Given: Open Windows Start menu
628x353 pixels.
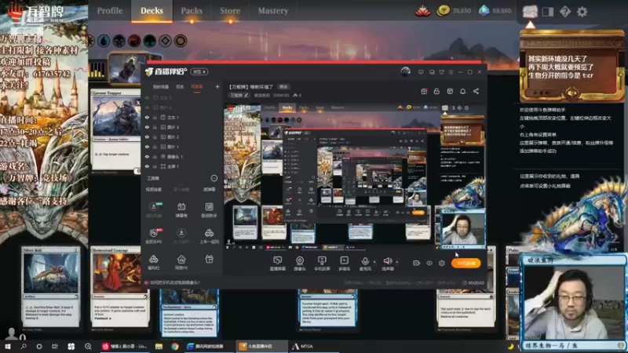Looking at the screenshot, I should coord(8,346).
